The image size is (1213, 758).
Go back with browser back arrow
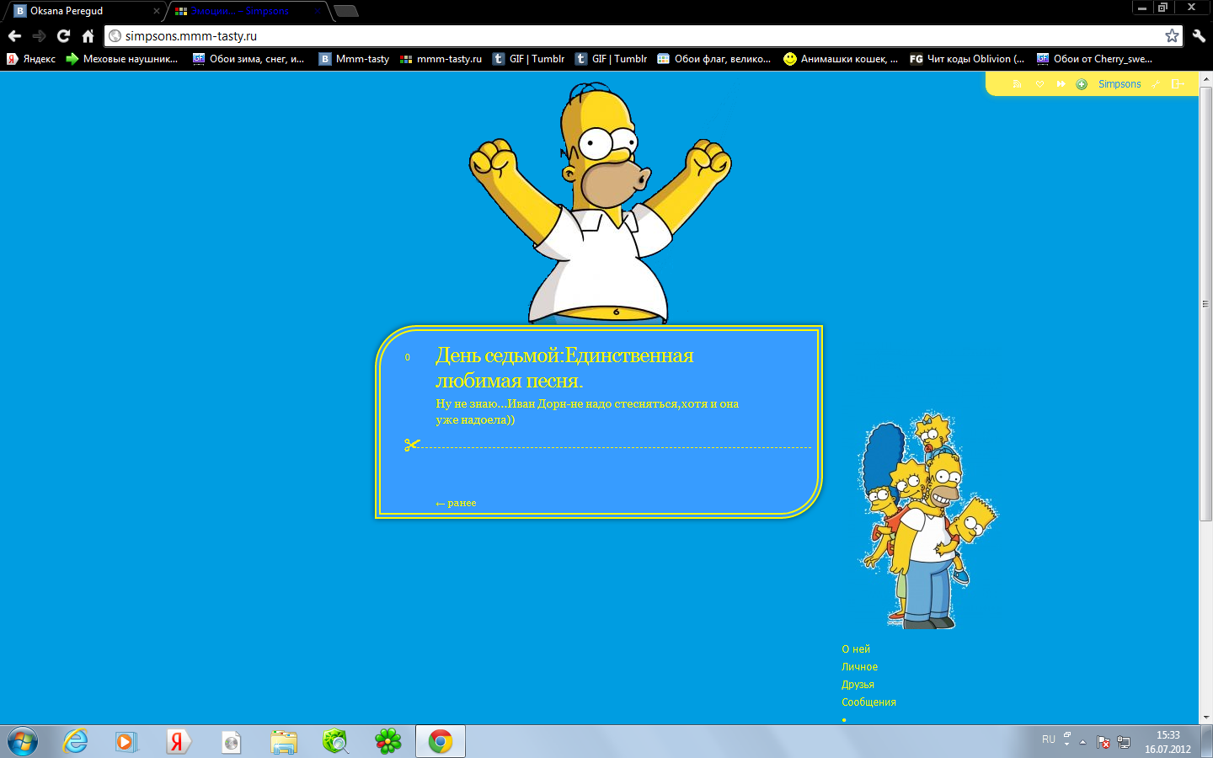(x=14, y=35)
